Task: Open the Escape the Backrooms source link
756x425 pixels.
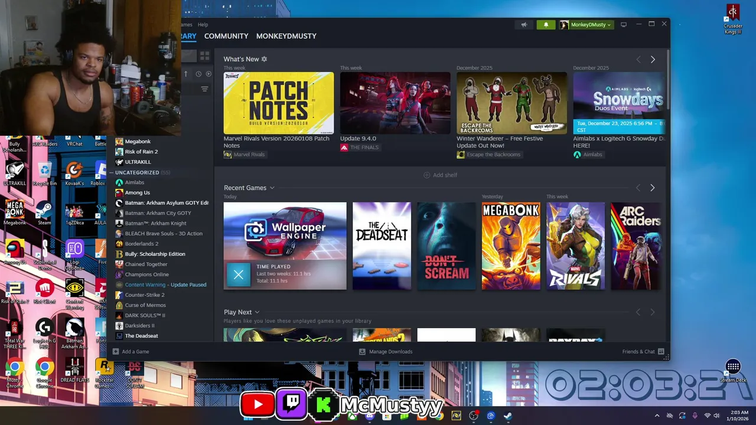Action: [489, 155]
